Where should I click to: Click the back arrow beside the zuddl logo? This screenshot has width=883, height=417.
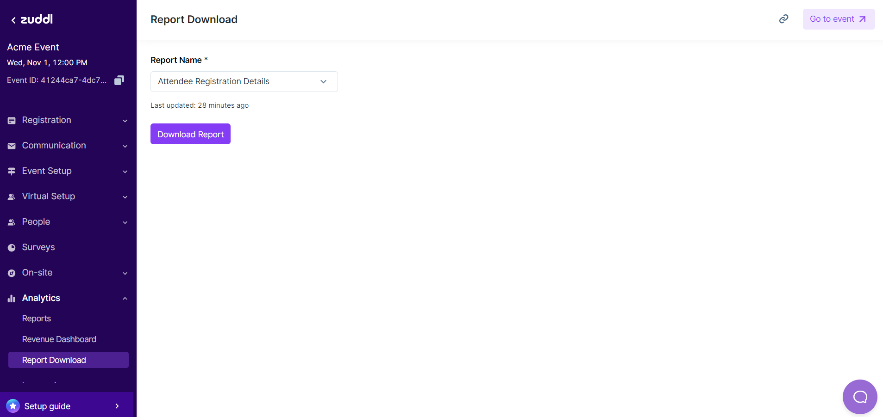pyautogui.click(x=13, y=20)
